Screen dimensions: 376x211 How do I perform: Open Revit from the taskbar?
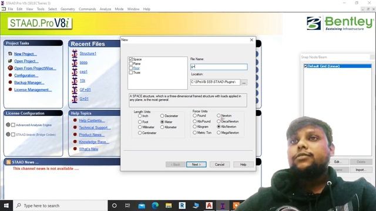182,206
